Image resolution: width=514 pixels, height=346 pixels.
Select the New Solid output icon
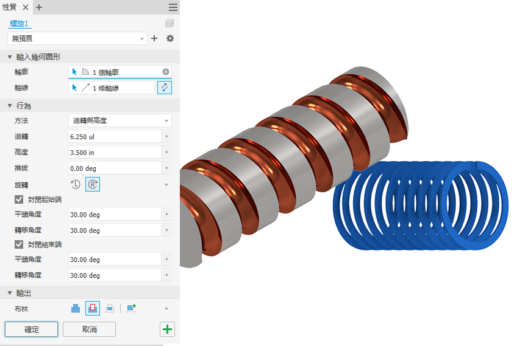[x=131, y=308]
